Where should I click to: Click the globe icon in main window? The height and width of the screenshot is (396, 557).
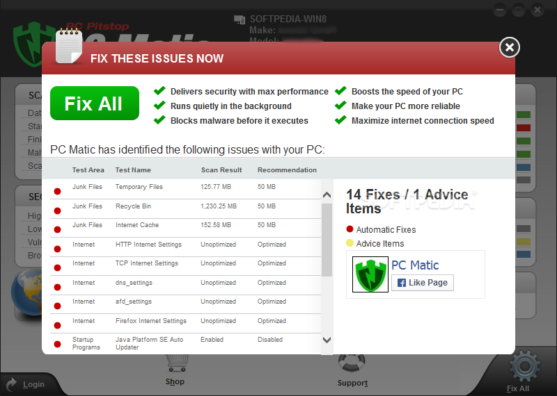coord(26,292)
